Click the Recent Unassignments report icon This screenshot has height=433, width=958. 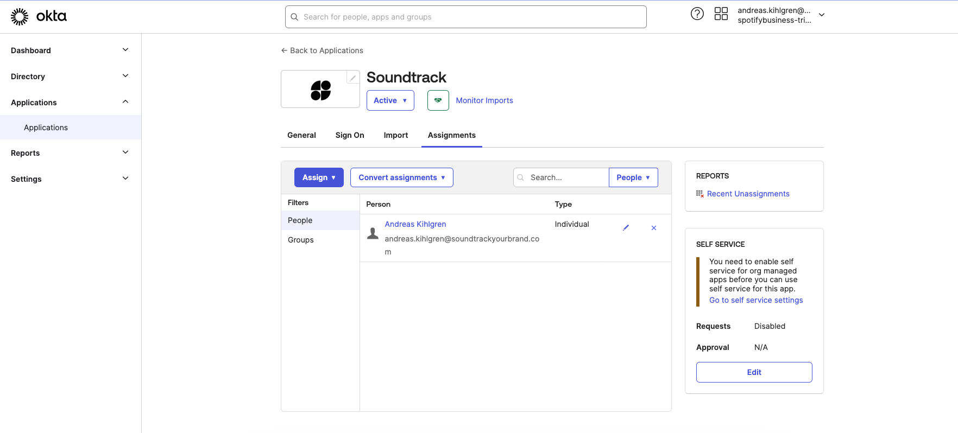(700, 194)
